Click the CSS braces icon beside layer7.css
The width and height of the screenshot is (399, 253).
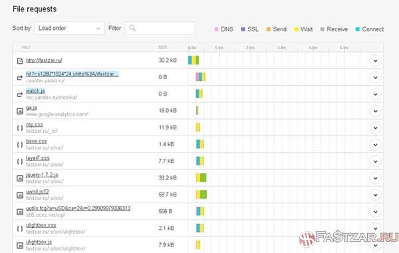(20, 161)
